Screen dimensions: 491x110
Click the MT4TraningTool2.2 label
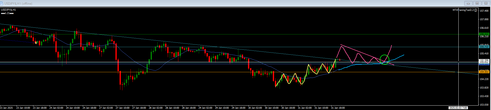(x=463, y=10)
